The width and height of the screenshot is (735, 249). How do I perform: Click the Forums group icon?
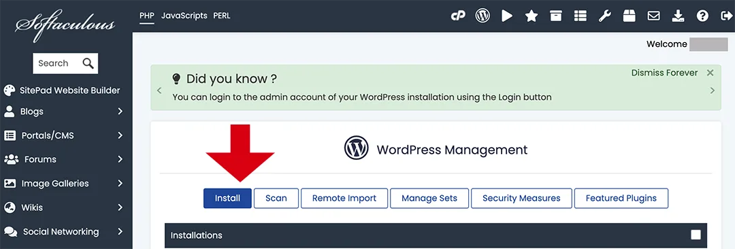point(11,159)
